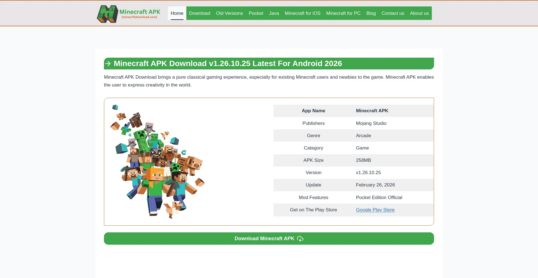The height and width of the screenshot is (278, 538).
Task: Open the Contact us page
Action: click(393, 13)
